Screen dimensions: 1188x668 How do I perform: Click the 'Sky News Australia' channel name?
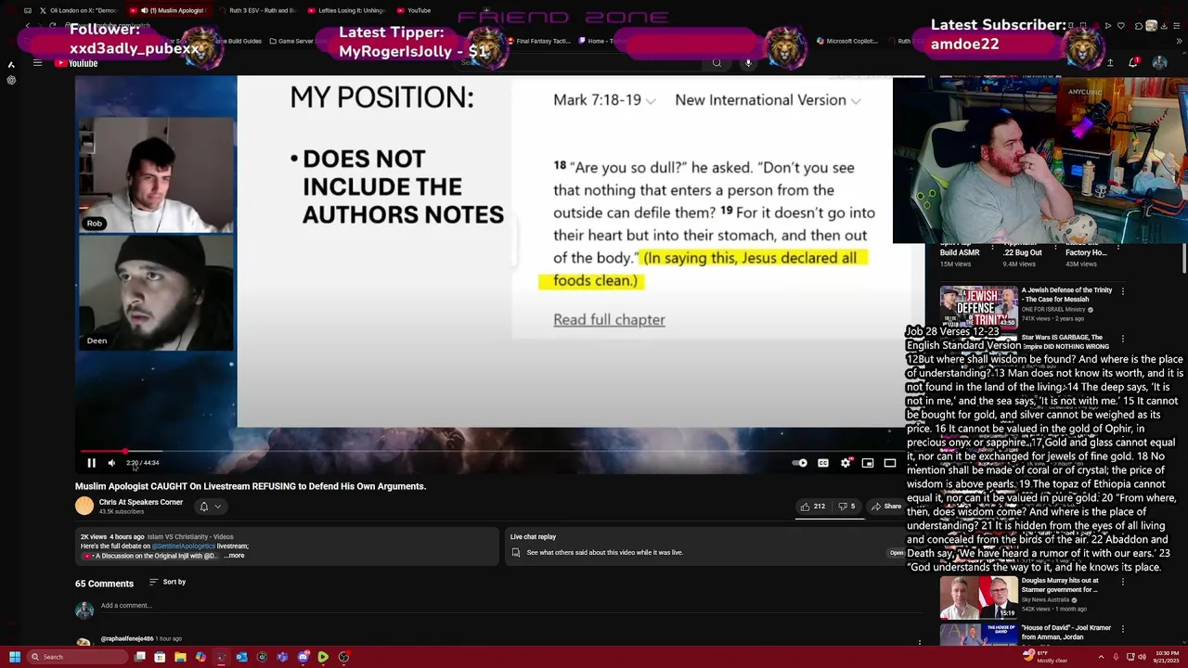coord(1045,600)
